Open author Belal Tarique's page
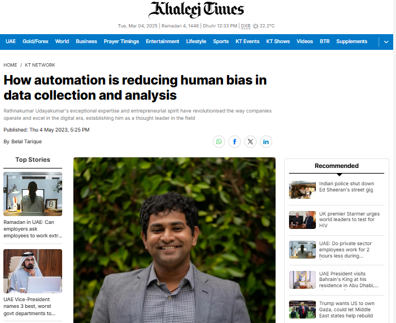Screen dimensions: 396x323 pyautogui.click(x=26, y=142)
